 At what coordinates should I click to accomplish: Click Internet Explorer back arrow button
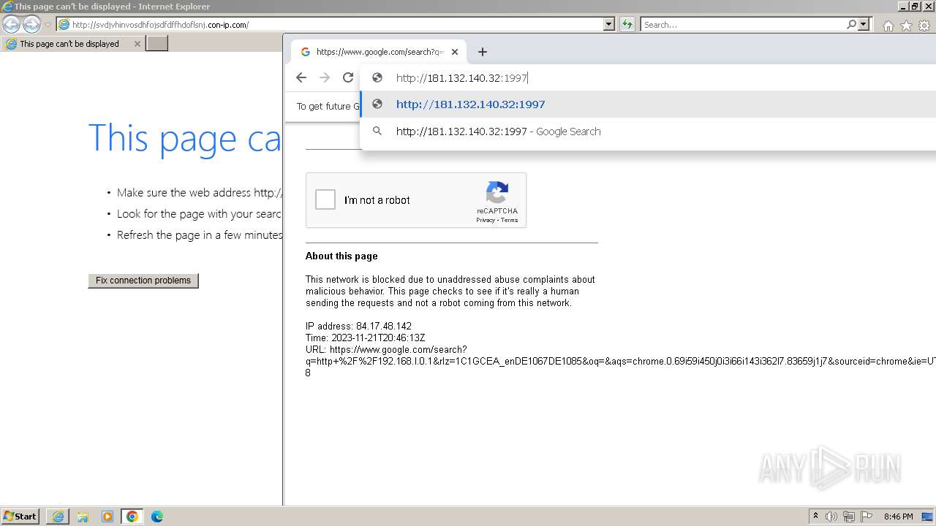(x=11, y=24)
